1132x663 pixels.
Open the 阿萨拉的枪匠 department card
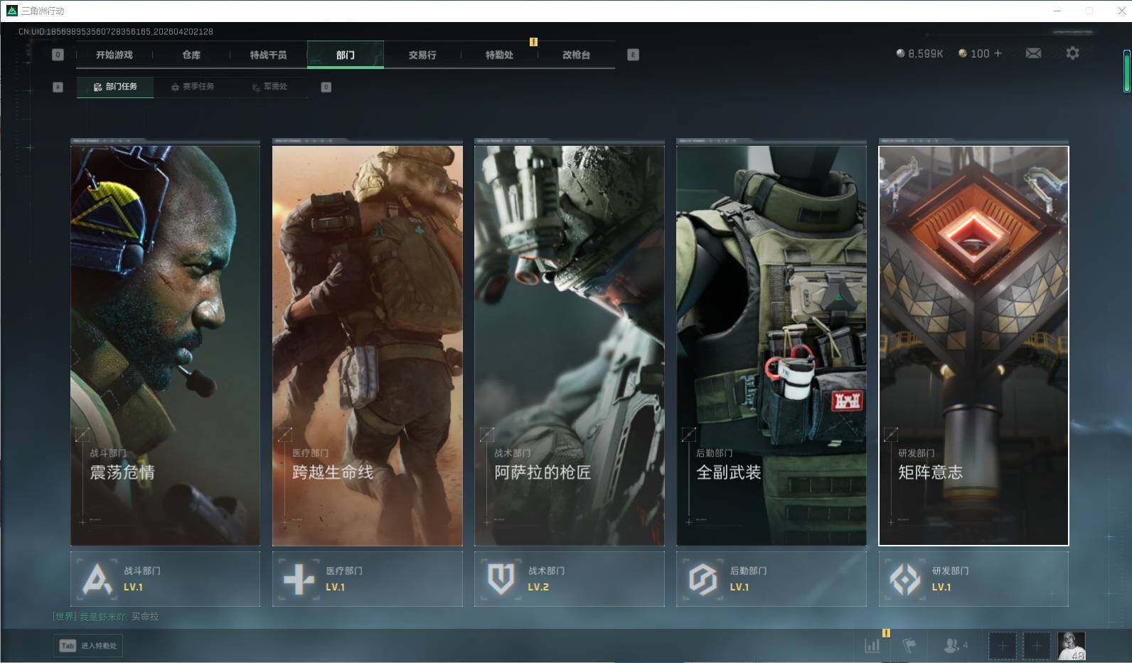click(570, 346)
